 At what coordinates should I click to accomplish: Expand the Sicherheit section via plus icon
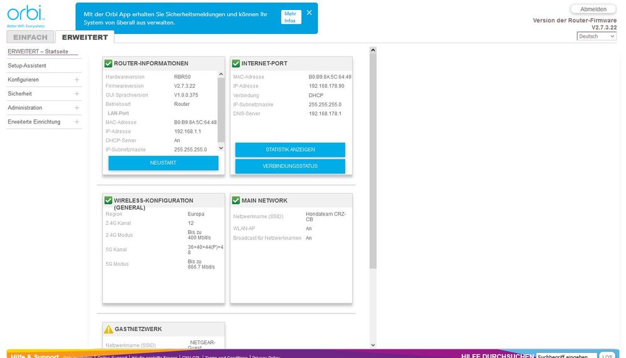(x=76, y=93)
